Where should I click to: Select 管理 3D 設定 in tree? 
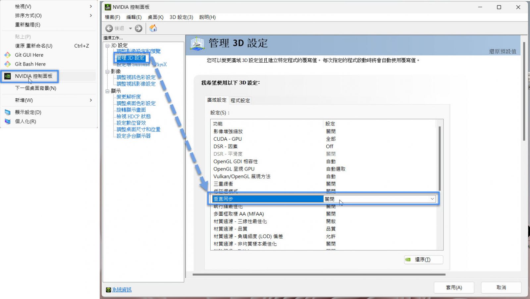(x=131, y=58)
